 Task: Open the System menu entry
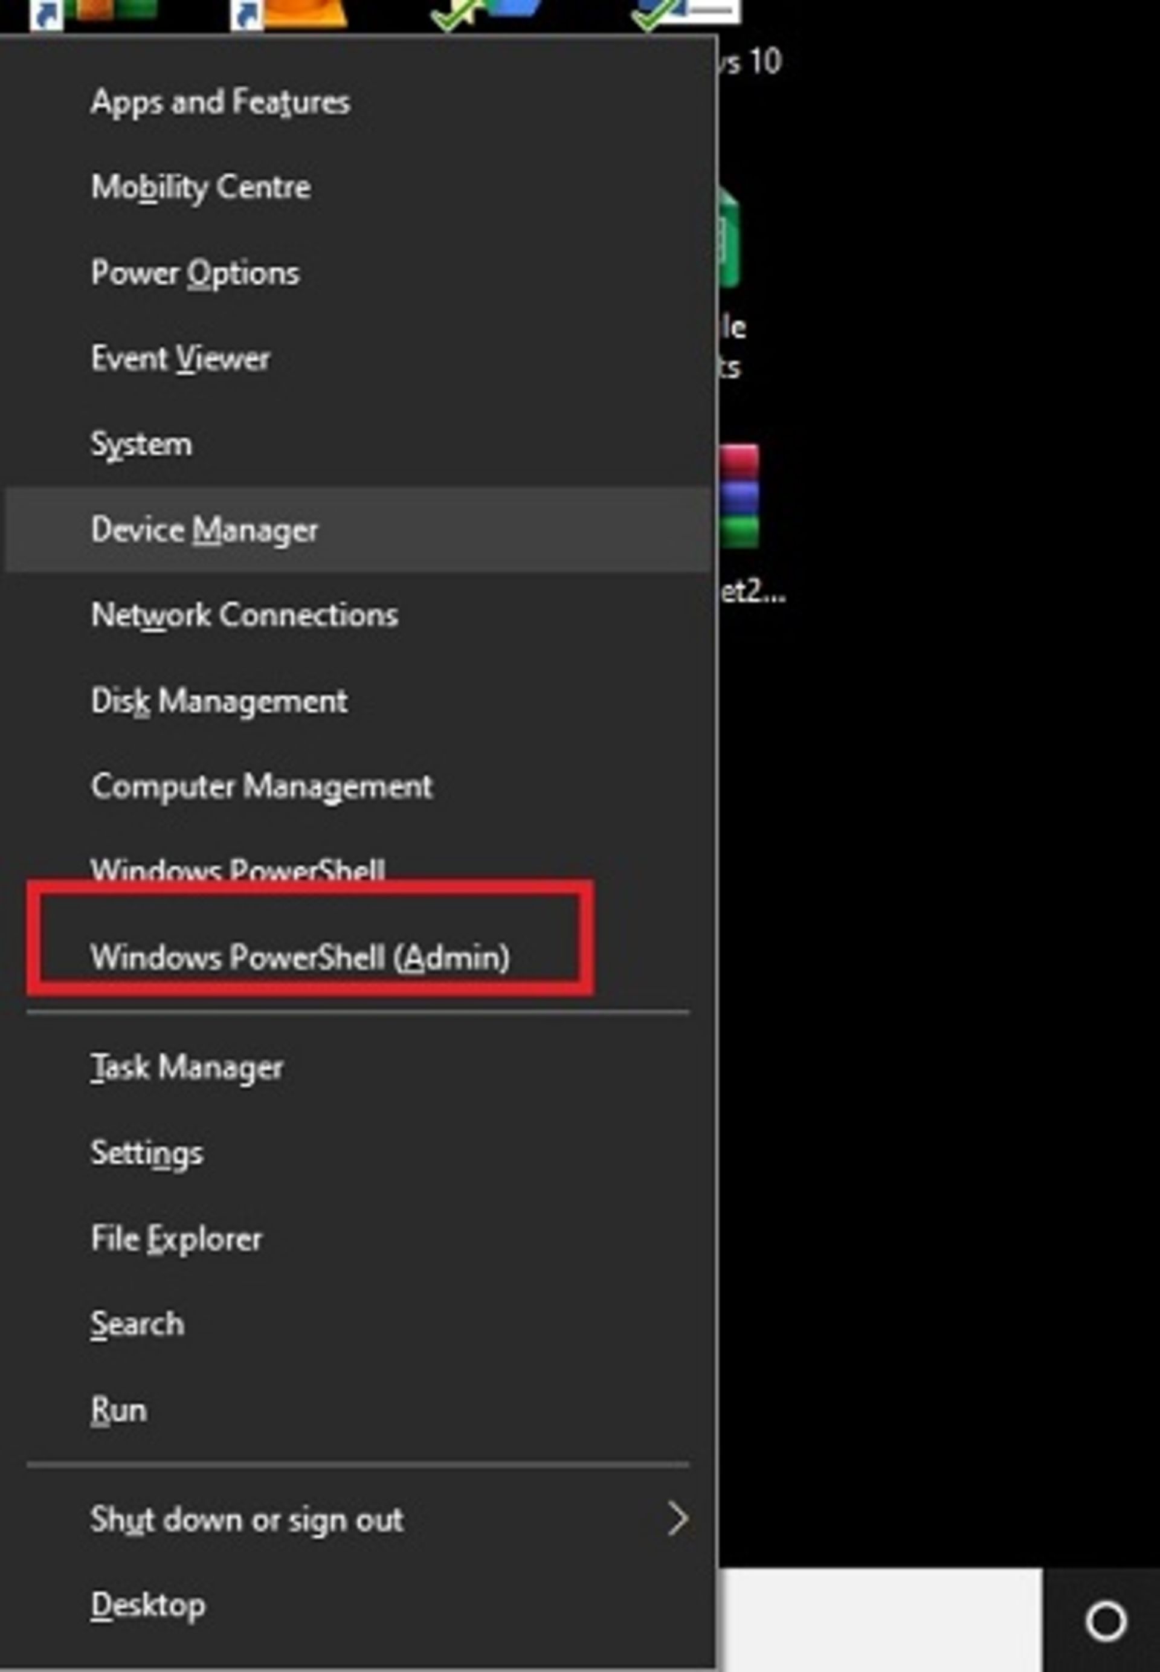[x=358, y=444]
